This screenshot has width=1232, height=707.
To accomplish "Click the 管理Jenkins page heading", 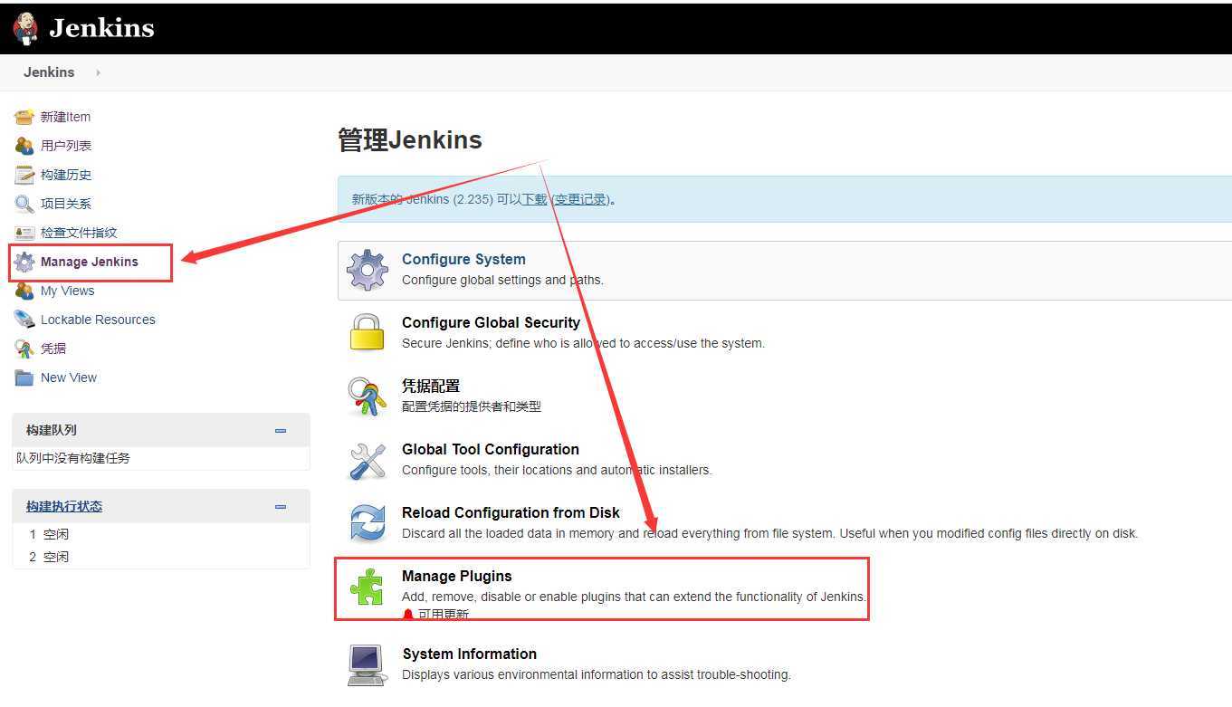I will click(410, 140).
